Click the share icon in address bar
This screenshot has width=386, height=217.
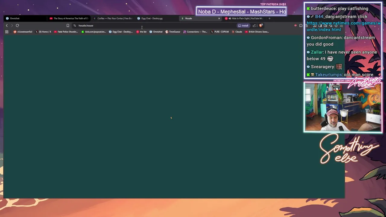coord(254,26)
